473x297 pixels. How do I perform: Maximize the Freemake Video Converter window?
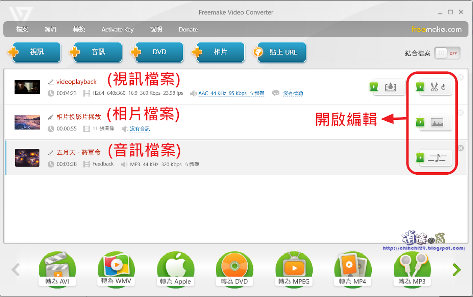(x=450, y=12)
